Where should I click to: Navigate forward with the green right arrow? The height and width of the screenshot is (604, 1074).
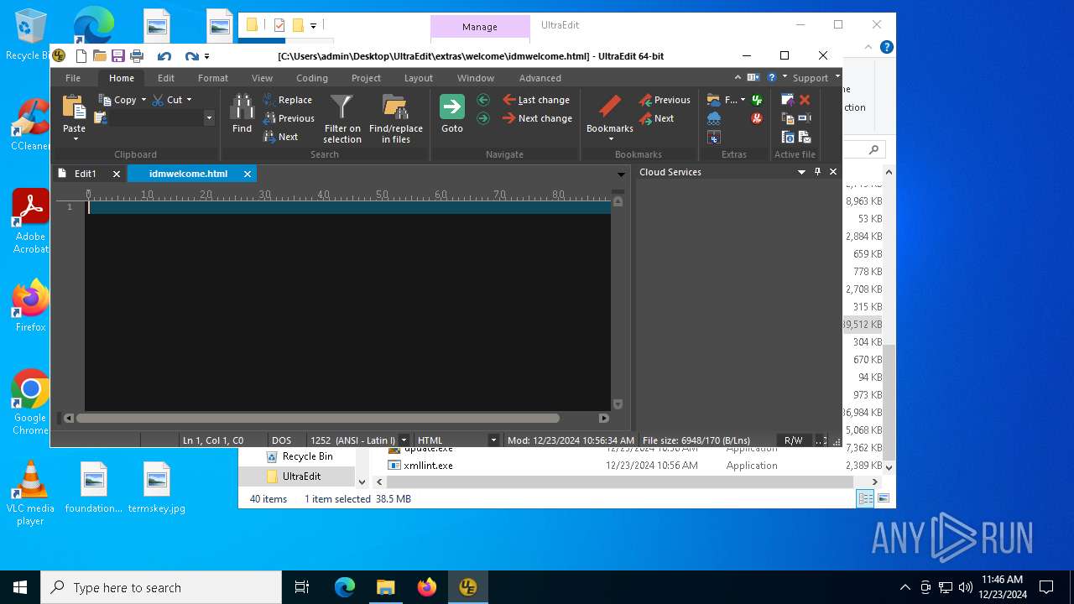[483, 118]
